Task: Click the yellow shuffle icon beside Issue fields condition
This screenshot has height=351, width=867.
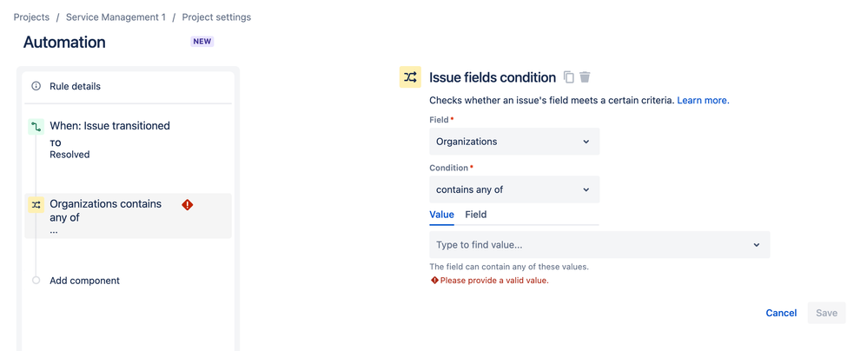Action: pos(410,77)
